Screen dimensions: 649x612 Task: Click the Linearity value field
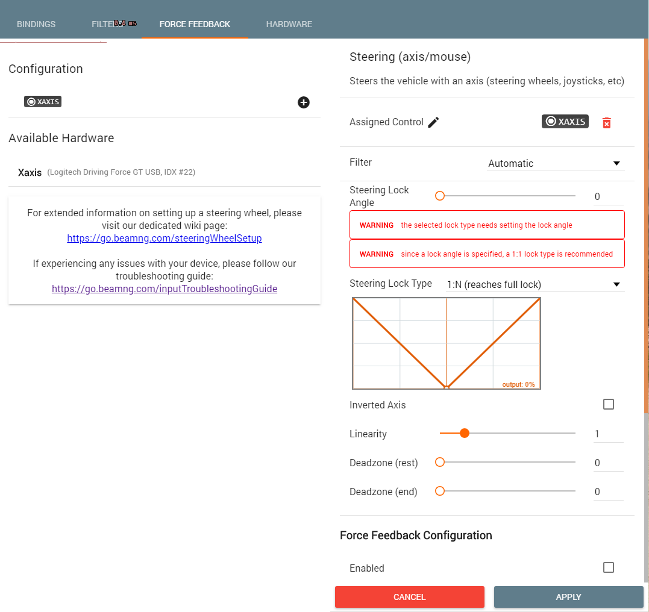point(609,434)
